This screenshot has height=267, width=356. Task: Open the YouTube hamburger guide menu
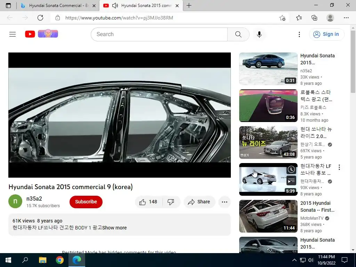click(13, 34)
